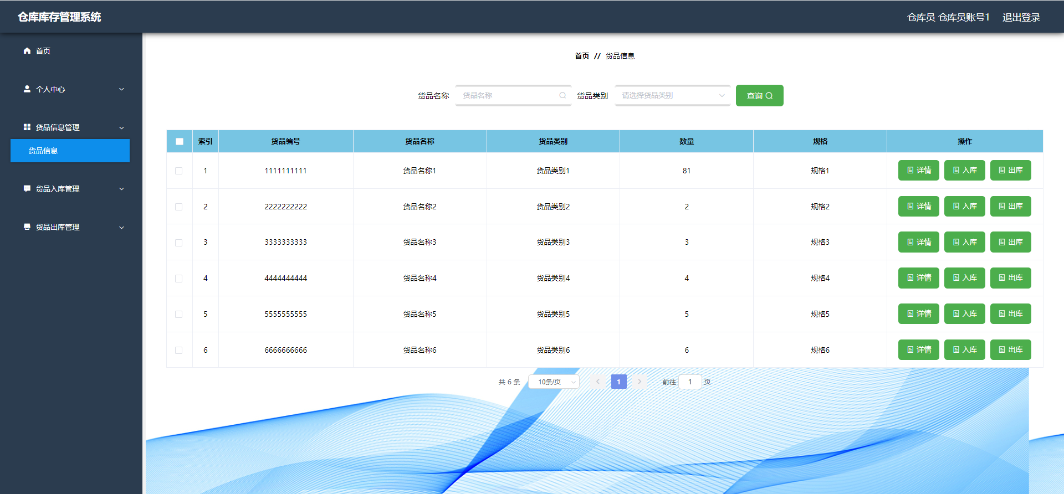This screenshot has width=1064, height=494.
Task: Open the 10条/页 page size dropdown
Action: (x=554, y=382)
